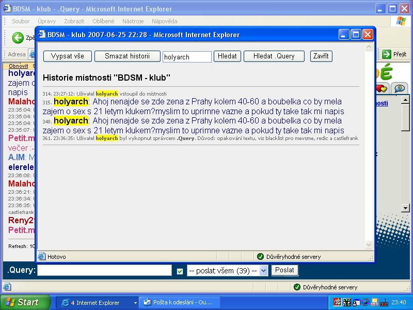Open the Soubor menu in background window

coord(21,21)
